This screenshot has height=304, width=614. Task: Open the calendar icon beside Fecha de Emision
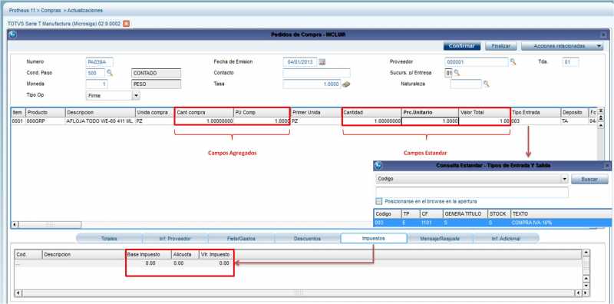click(322, 62)
